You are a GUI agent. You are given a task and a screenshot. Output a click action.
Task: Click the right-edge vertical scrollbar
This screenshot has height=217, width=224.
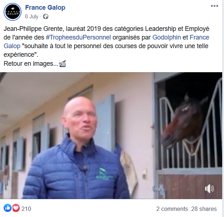tap(223, 108)
